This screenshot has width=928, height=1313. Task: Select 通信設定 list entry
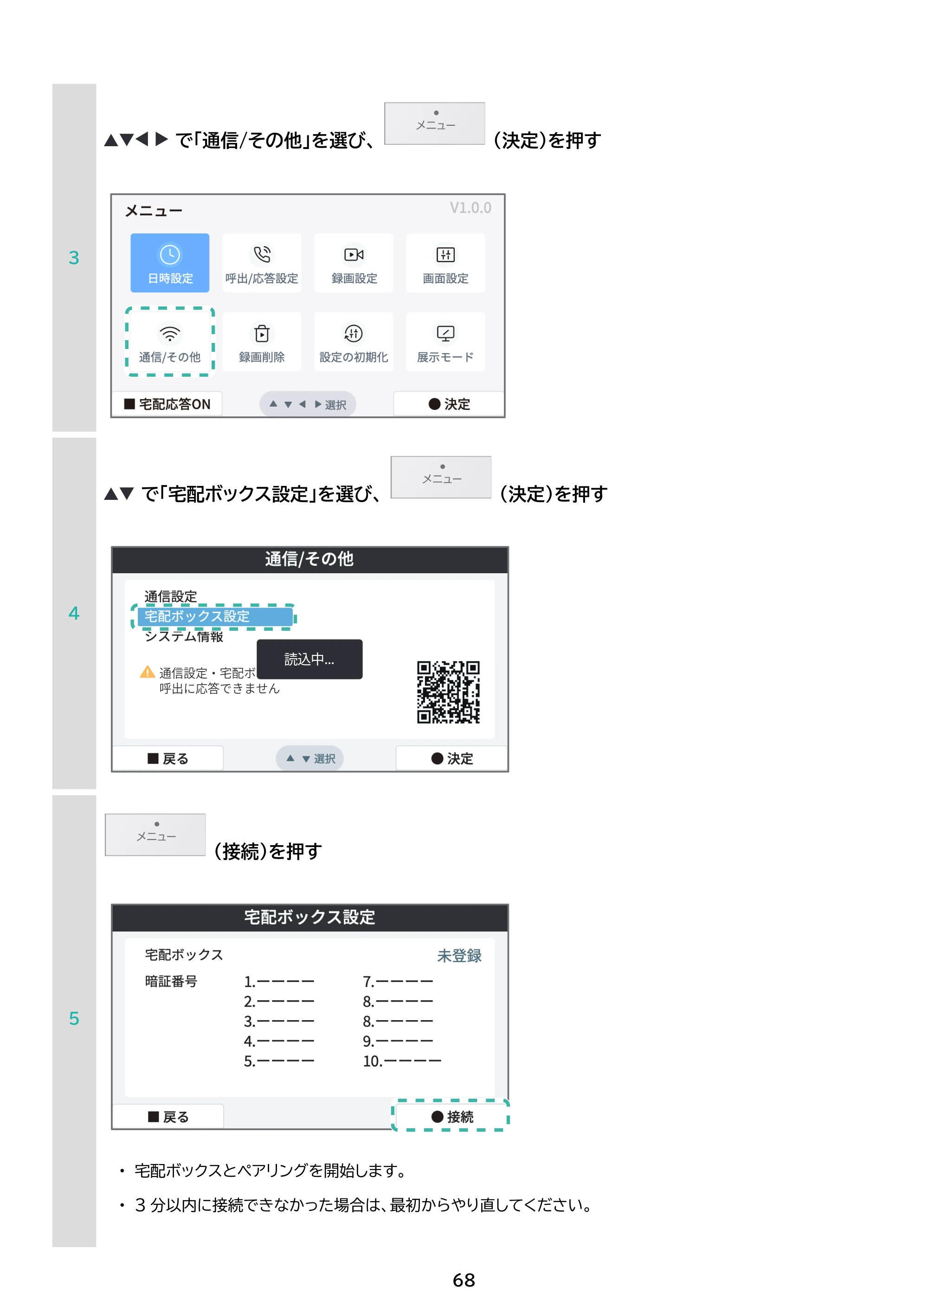(x=170, y=596)
